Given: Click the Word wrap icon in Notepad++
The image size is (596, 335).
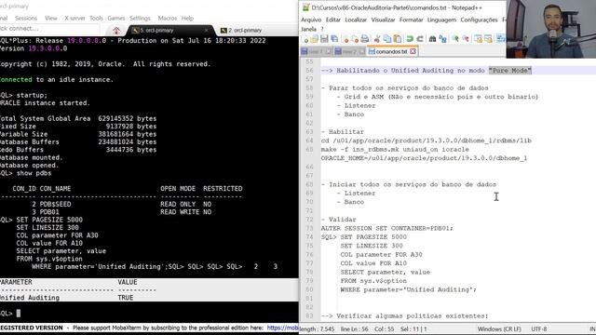Looking at the screenshot, I should tap(501, 39).
